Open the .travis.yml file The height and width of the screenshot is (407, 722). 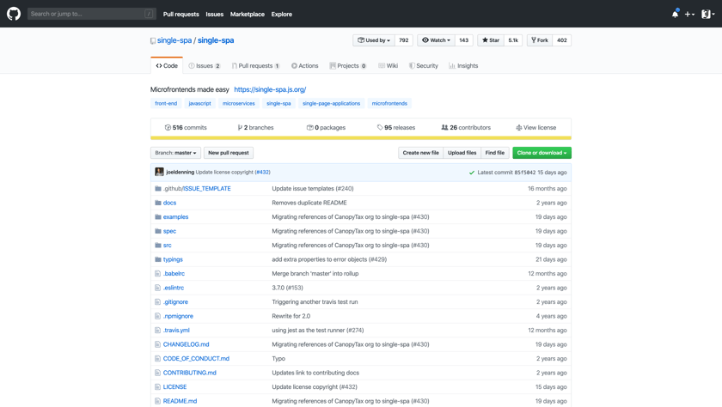point(176,331)
